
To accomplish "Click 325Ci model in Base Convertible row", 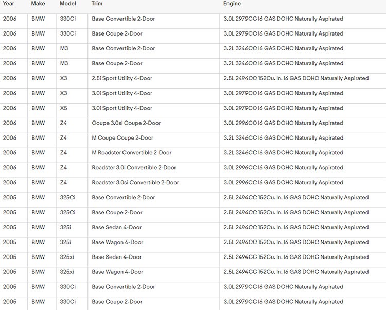I will 68,197.
